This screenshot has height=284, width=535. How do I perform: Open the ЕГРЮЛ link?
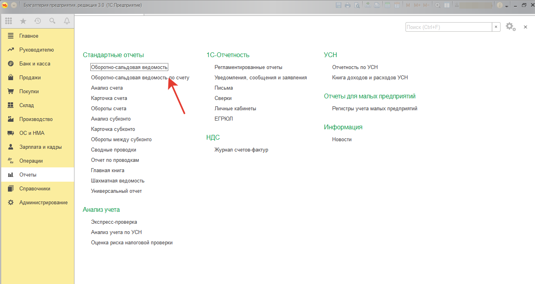click(224, 119)
